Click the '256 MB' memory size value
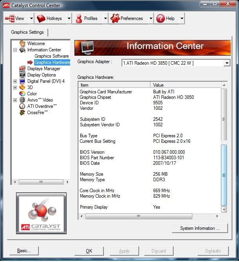This screenshot has height=262, width=239. click(160, 174)
